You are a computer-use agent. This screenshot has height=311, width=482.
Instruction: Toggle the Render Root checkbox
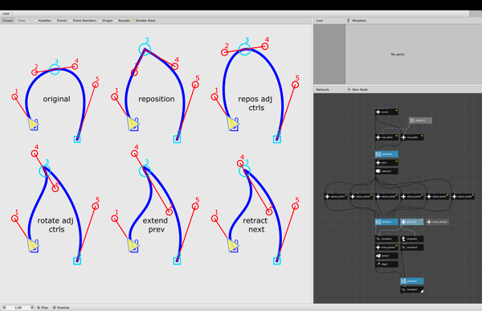tap(133, 21)
